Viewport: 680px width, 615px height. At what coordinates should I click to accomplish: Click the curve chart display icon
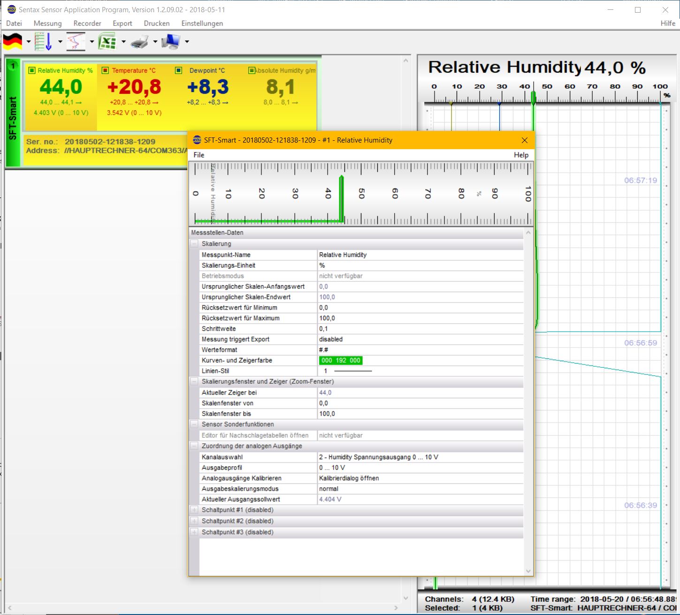75,41
